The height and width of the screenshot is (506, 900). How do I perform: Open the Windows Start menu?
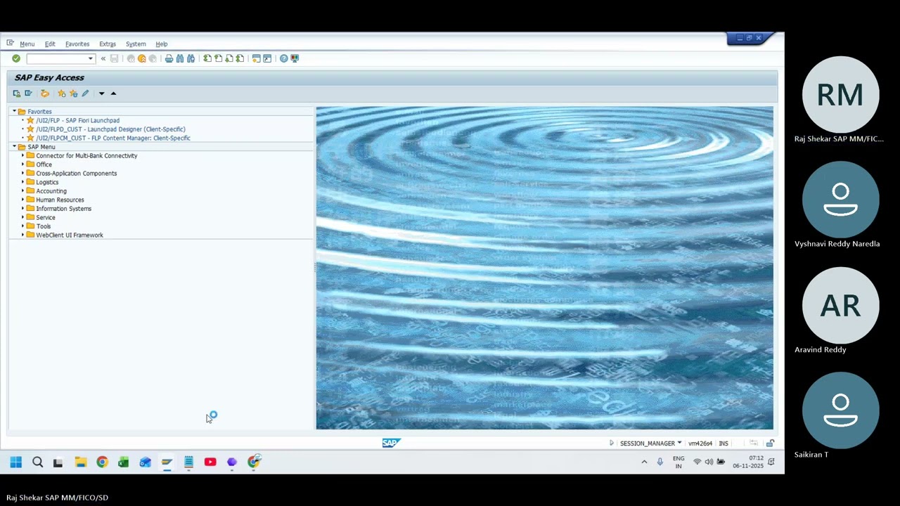point(15,462)
